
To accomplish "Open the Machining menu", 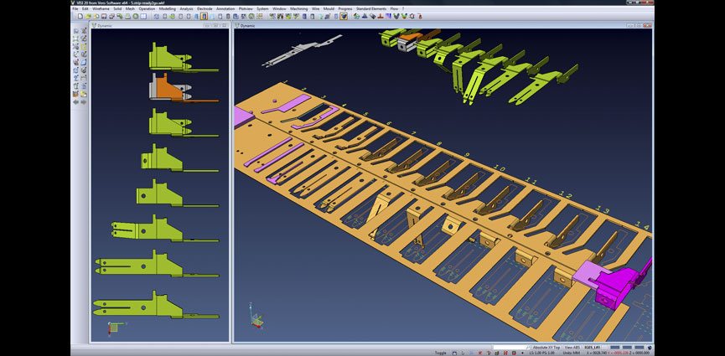I will 298,8.
